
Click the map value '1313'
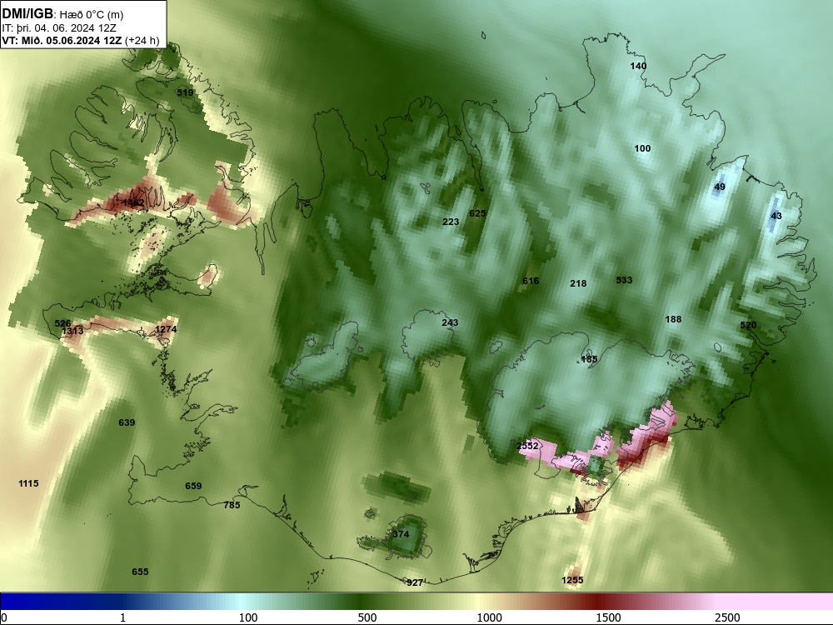tap(72, 331)
